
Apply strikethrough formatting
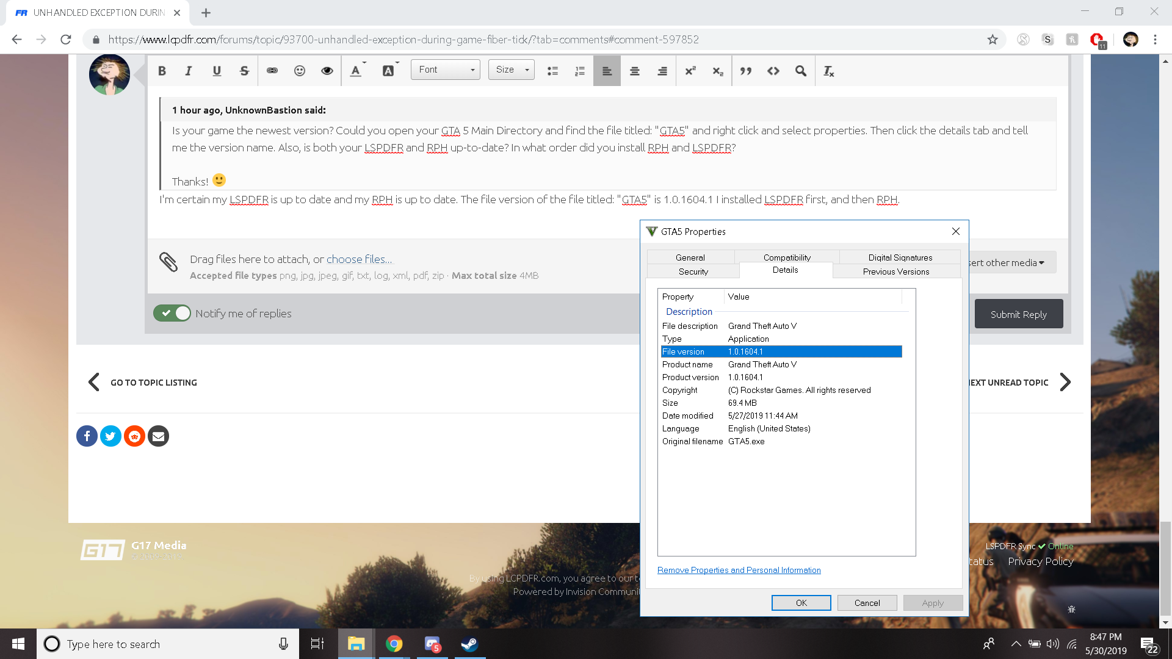coord(244,71)
